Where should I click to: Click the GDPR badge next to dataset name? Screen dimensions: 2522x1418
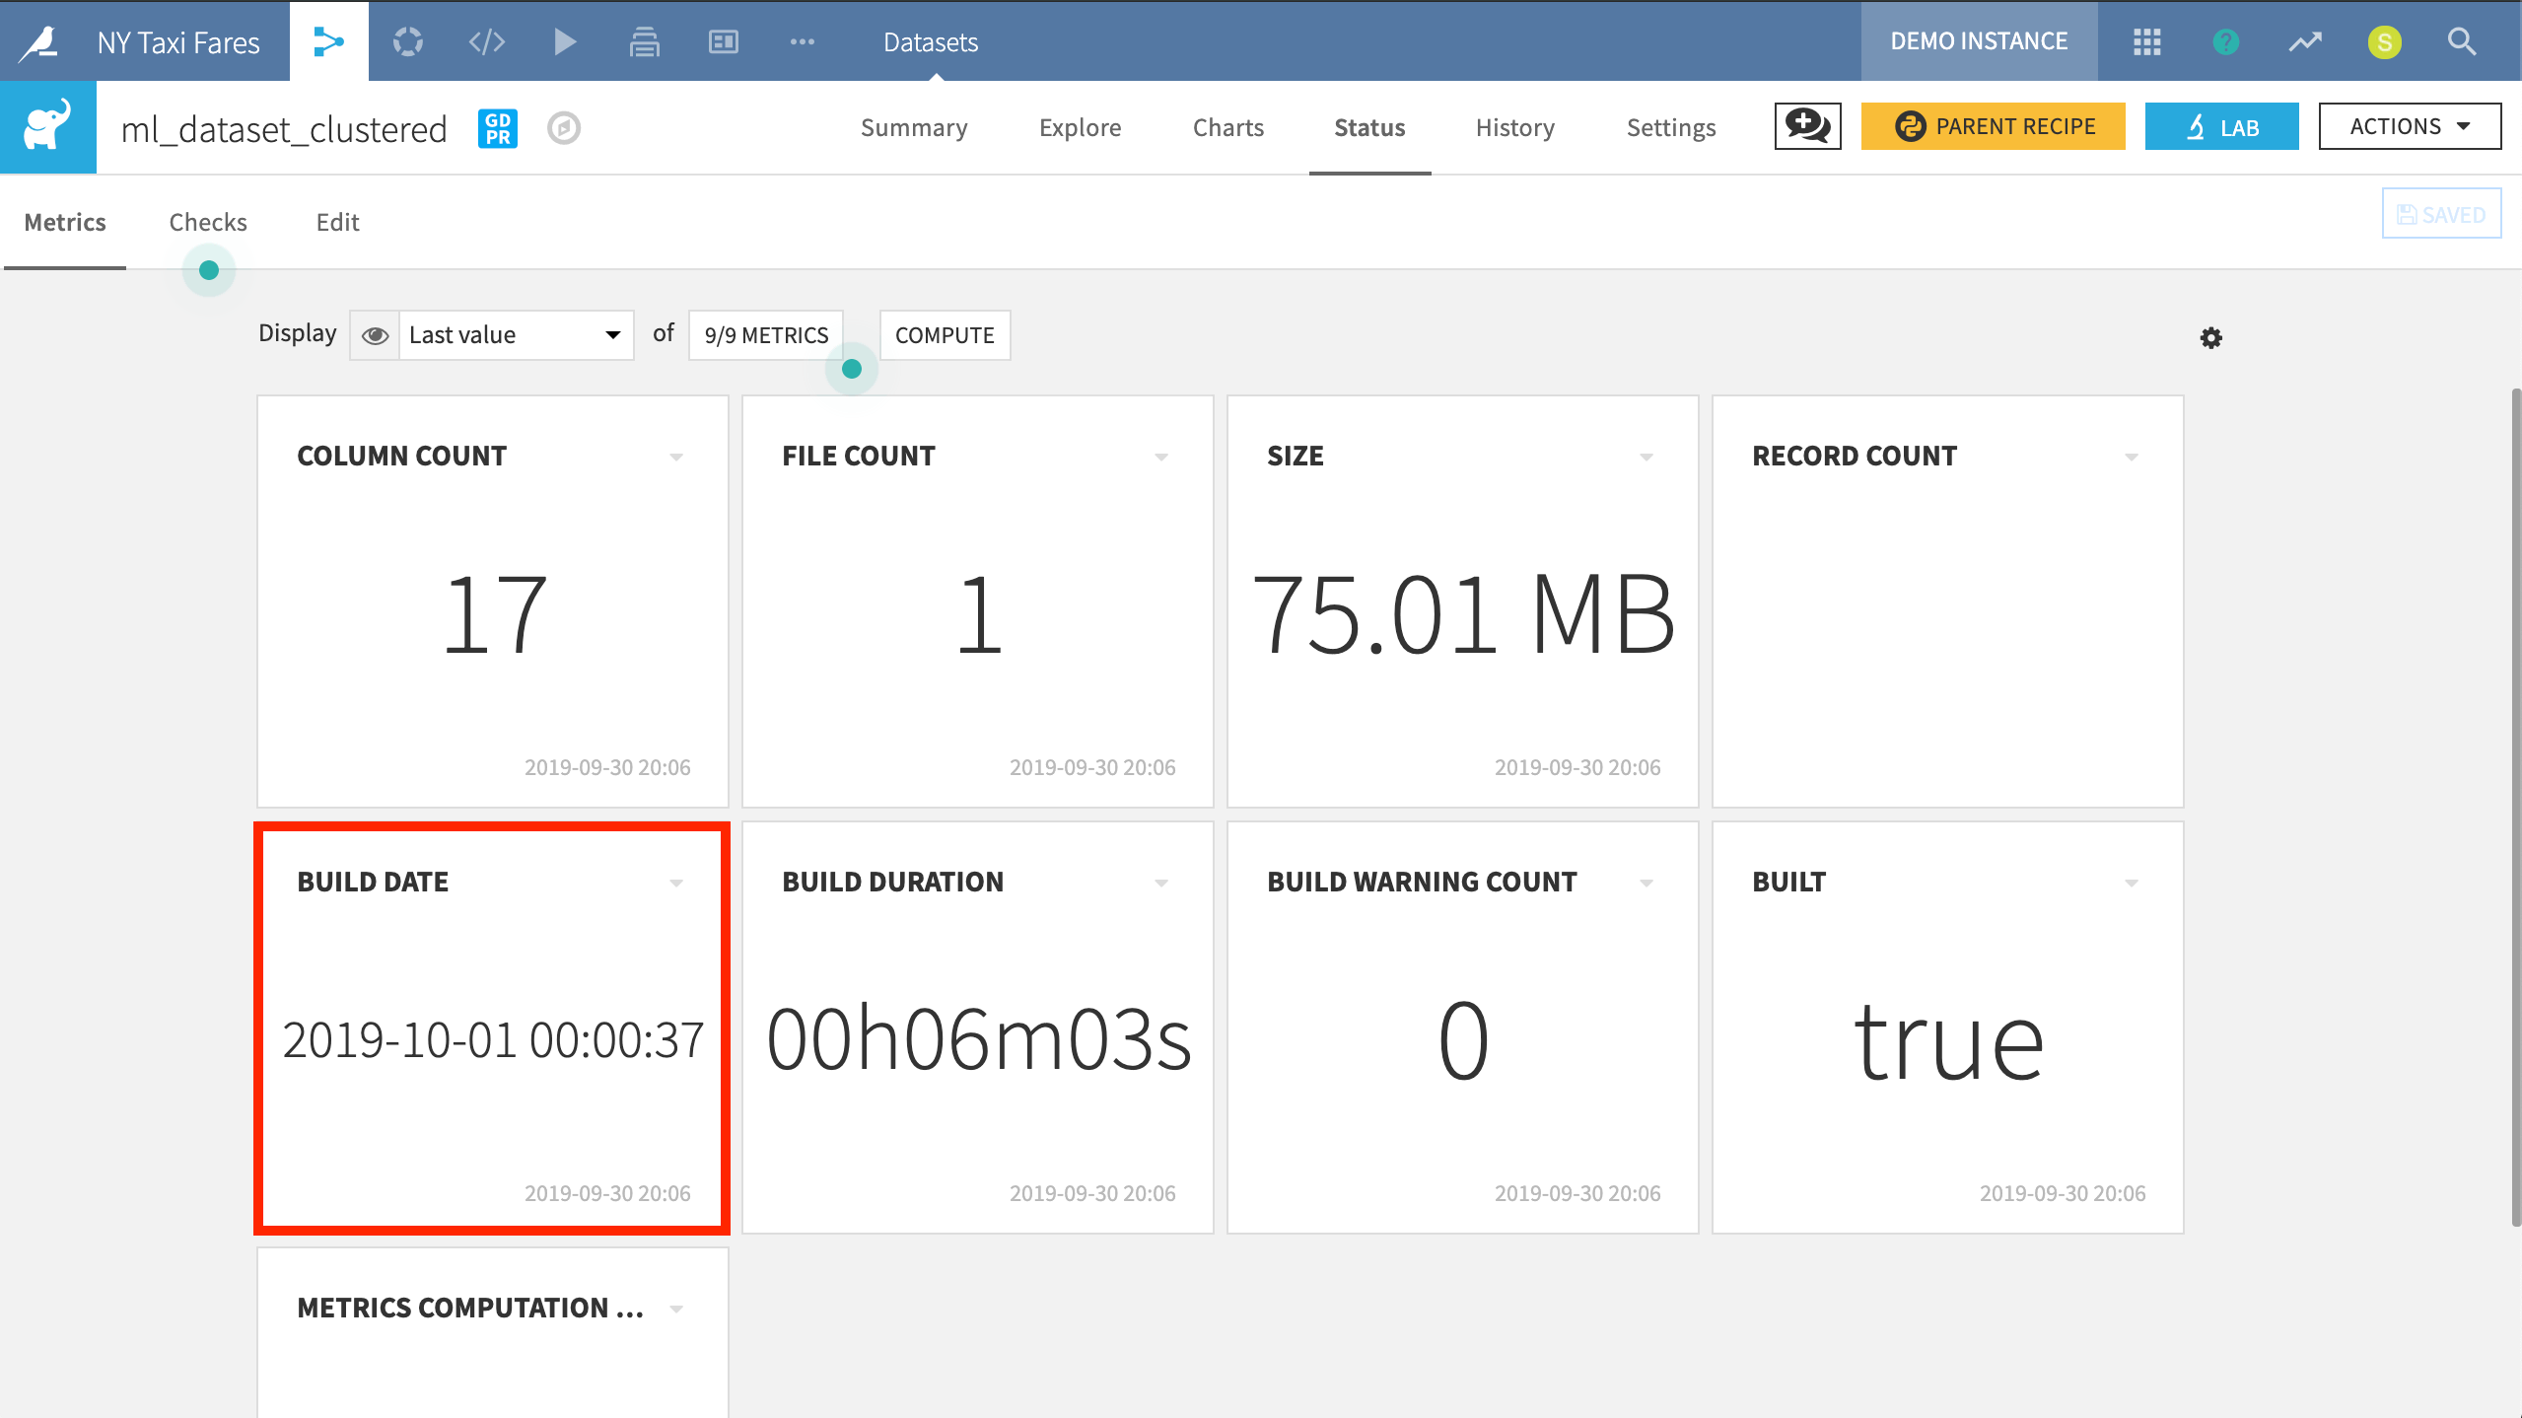[498, 128]
